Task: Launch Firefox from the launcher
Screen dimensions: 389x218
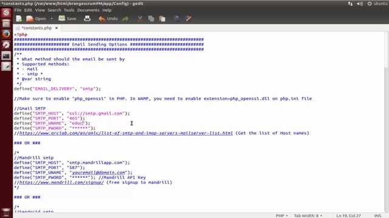Action: (6, 34)
